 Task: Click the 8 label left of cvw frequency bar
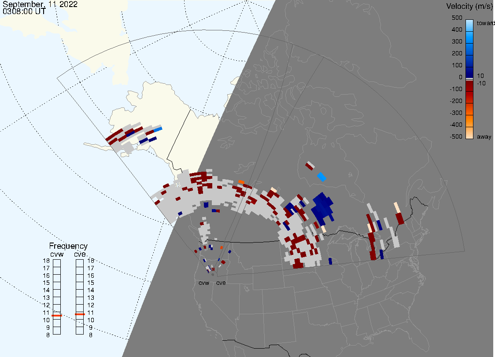pos(48,335)
